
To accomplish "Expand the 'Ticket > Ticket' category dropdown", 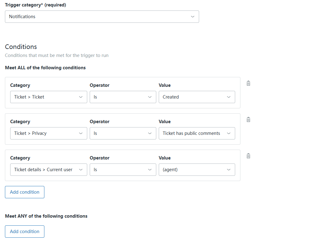I will [x=48, y=97].
